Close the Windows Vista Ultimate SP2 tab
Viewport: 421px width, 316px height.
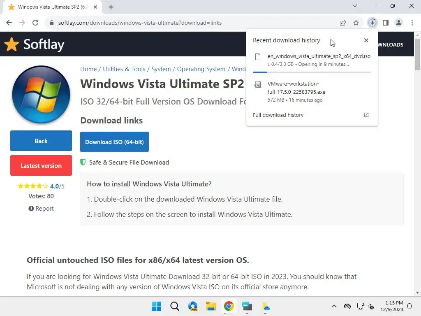(95, 7)
